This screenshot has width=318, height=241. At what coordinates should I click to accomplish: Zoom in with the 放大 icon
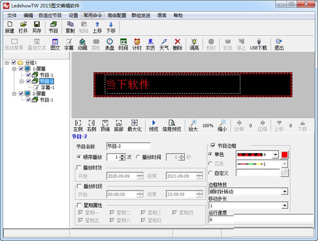(x=193, y=126)
